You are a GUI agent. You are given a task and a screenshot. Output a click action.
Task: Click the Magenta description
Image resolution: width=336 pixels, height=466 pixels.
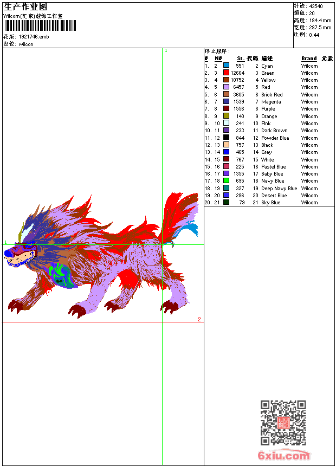[x=271, y=102]
